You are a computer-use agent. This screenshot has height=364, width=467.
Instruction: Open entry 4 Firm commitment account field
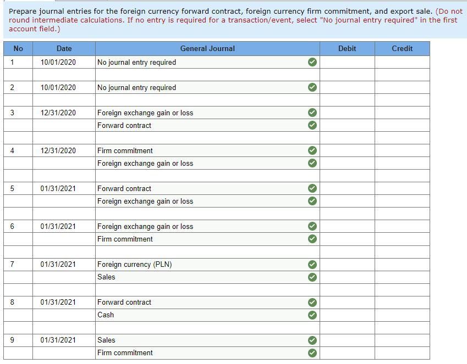[x=207, y=150]
